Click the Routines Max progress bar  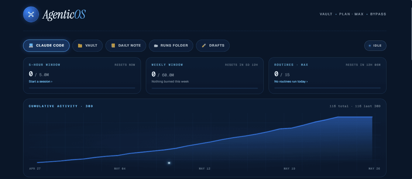tap(328, 88)
